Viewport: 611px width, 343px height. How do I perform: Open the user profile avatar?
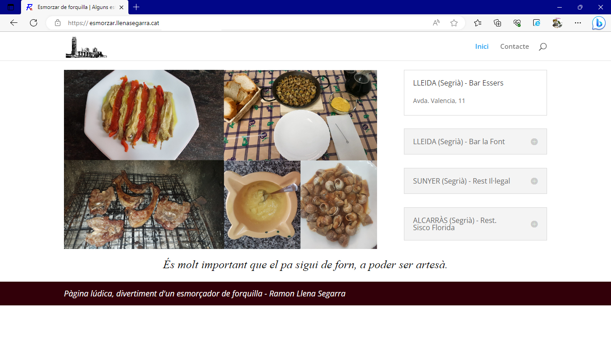click(x=557, y=23)
